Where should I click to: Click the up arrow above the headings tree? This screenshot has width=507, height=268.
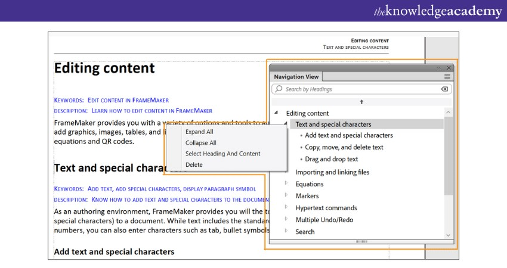[x=361, y=102]
